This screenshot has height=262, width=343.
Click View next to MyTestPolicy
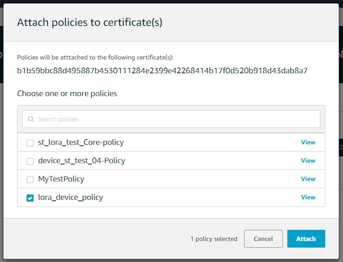coord(308,179)
